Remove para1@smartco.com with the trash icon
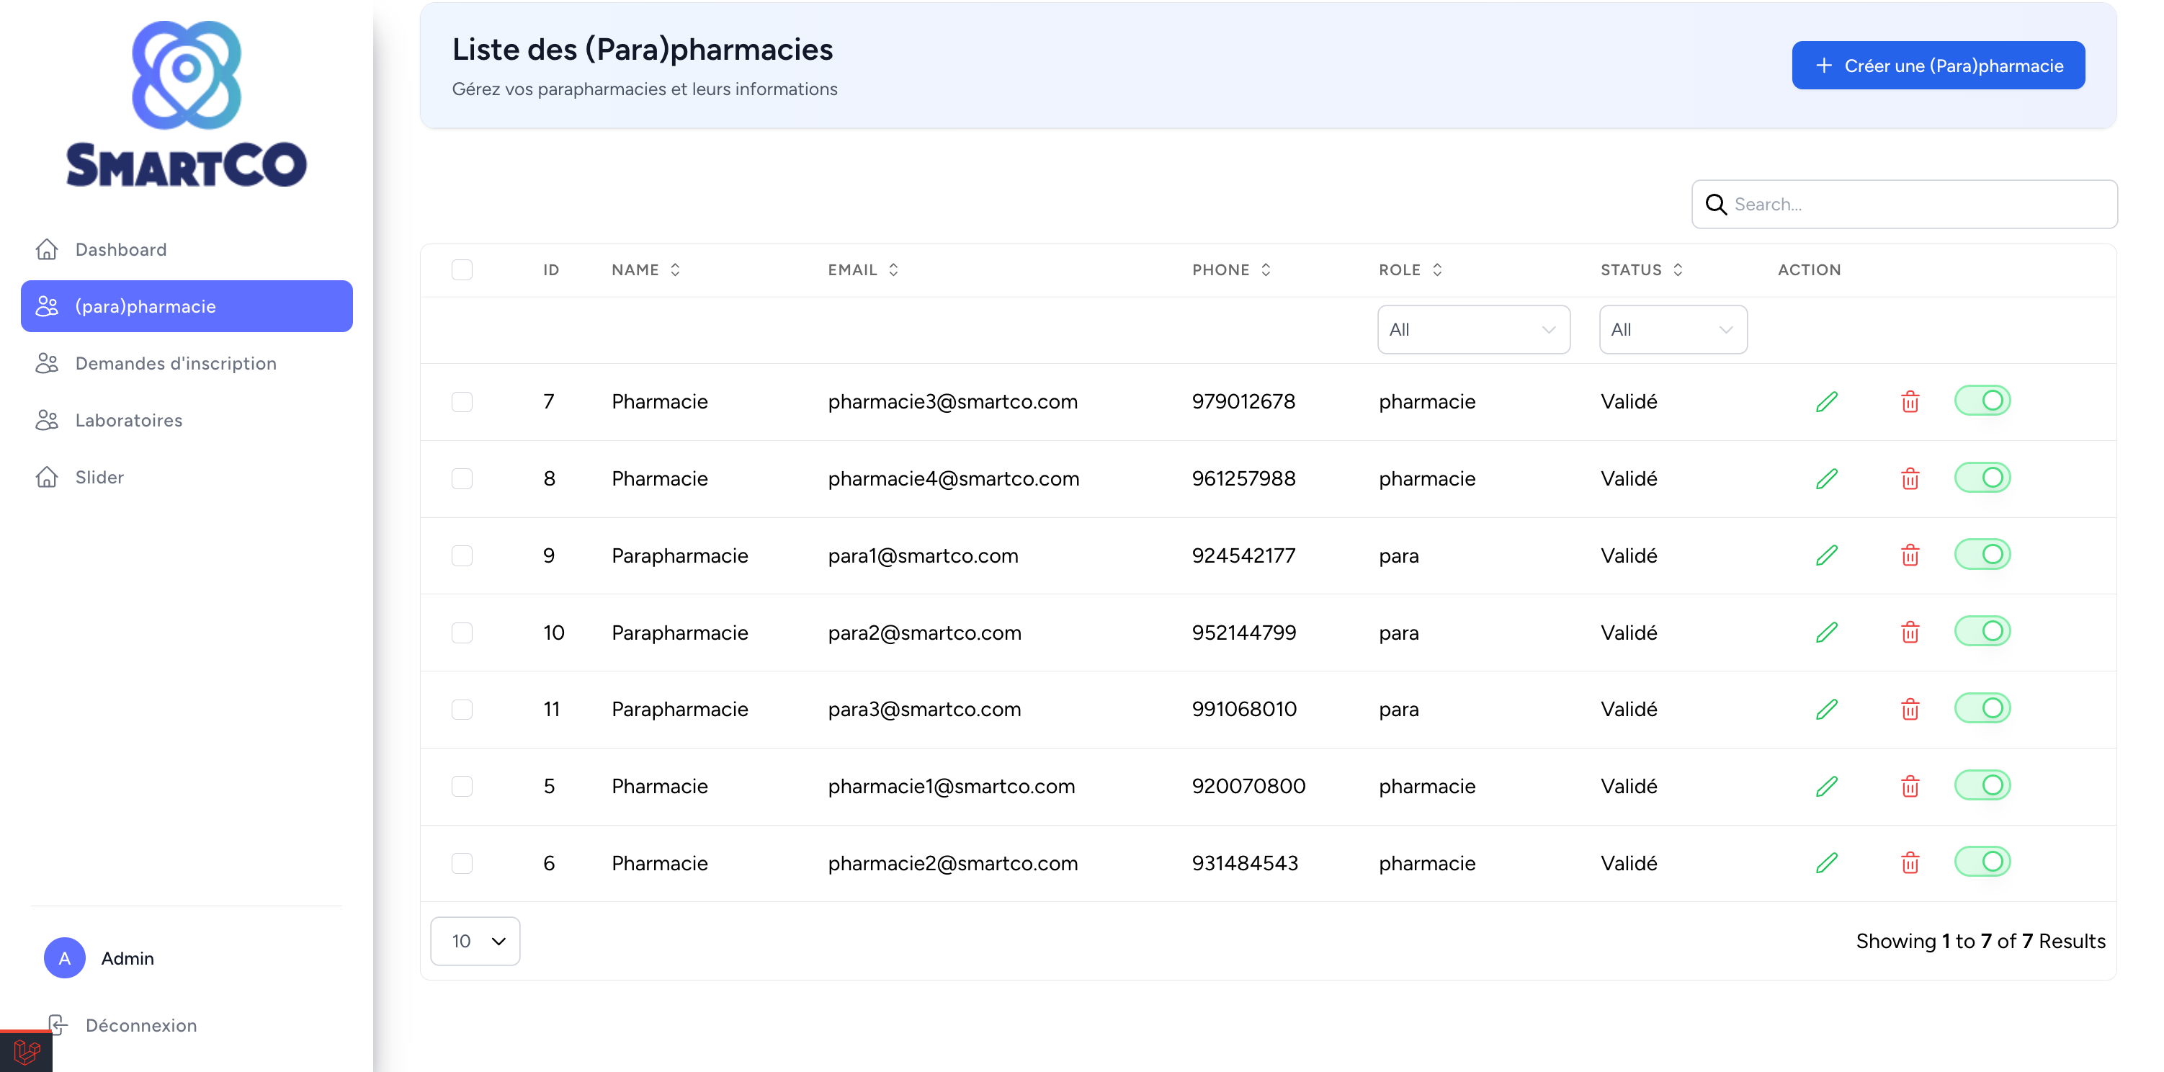 pyautogui.click(x=1910, y=555)
